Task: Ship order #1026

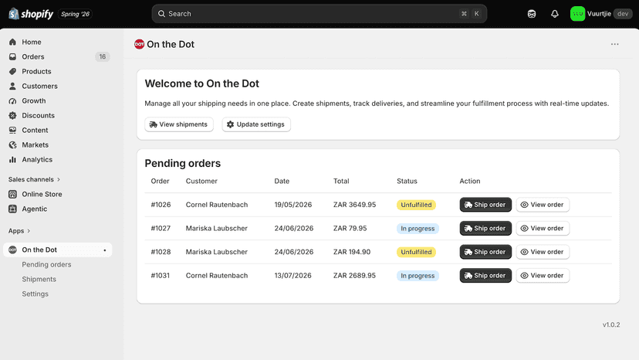Action: pyautogui.click(x=485, y=205)
